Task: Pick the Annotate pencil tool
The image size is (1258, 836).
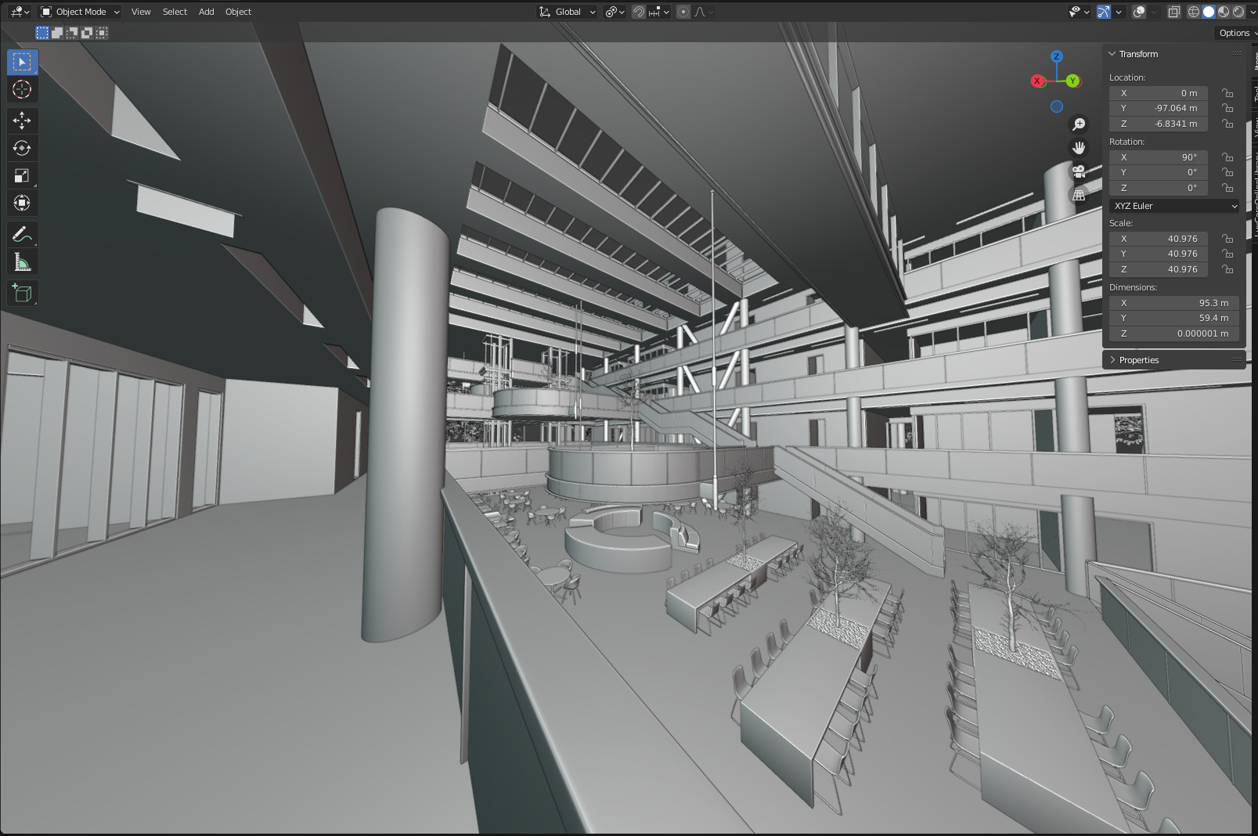Action: coord(22,234)
